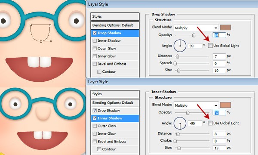Click Inner Shadow Distance slider handle
Screen dimensions: 258x155
tap(178, 134)
